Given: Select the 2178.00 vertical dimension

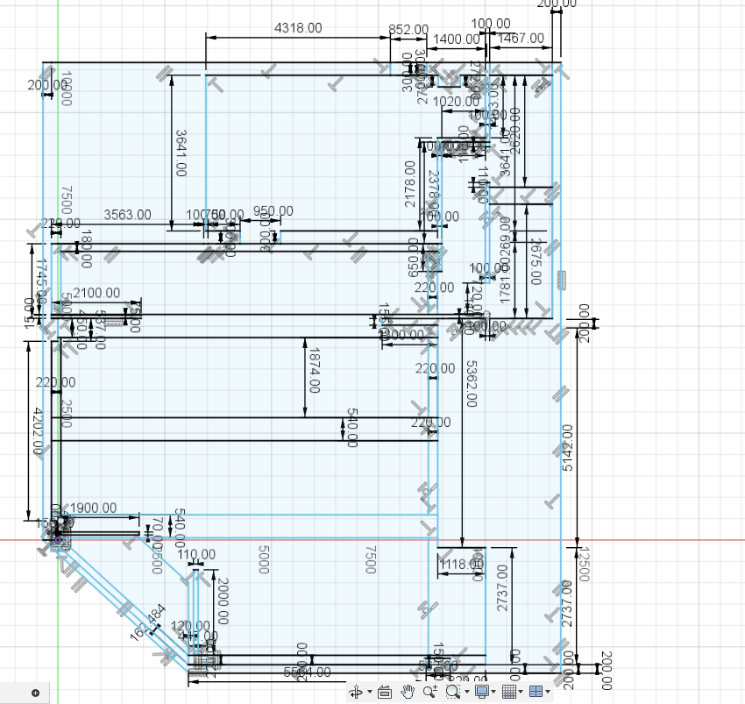Looking at the screenshot, I should pos(409,184).
